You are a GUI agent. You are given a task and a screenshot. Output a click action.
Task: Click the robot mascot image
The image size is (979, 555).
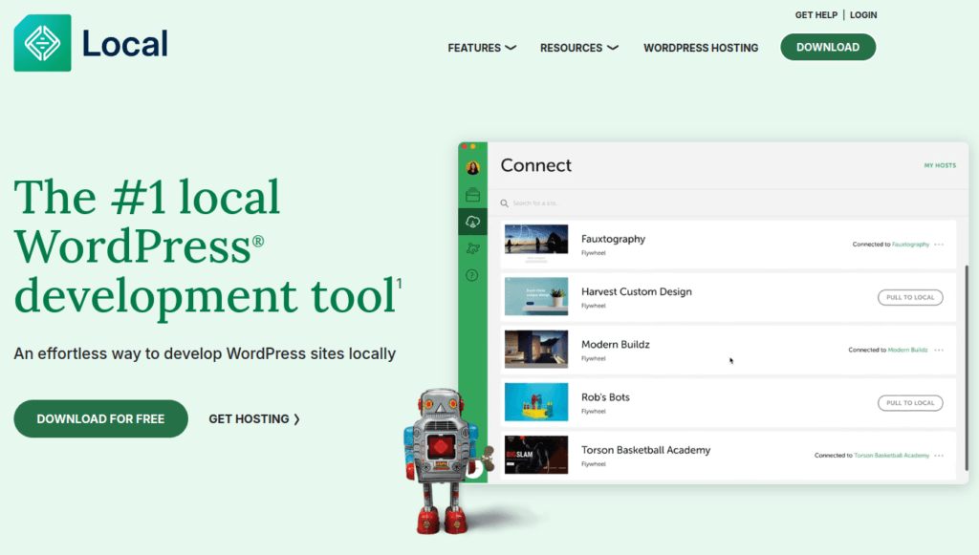(445, 461)
